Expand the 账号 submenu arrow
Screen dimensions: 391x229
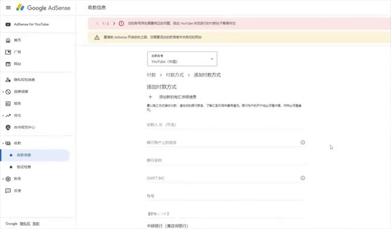click(3, 179)
